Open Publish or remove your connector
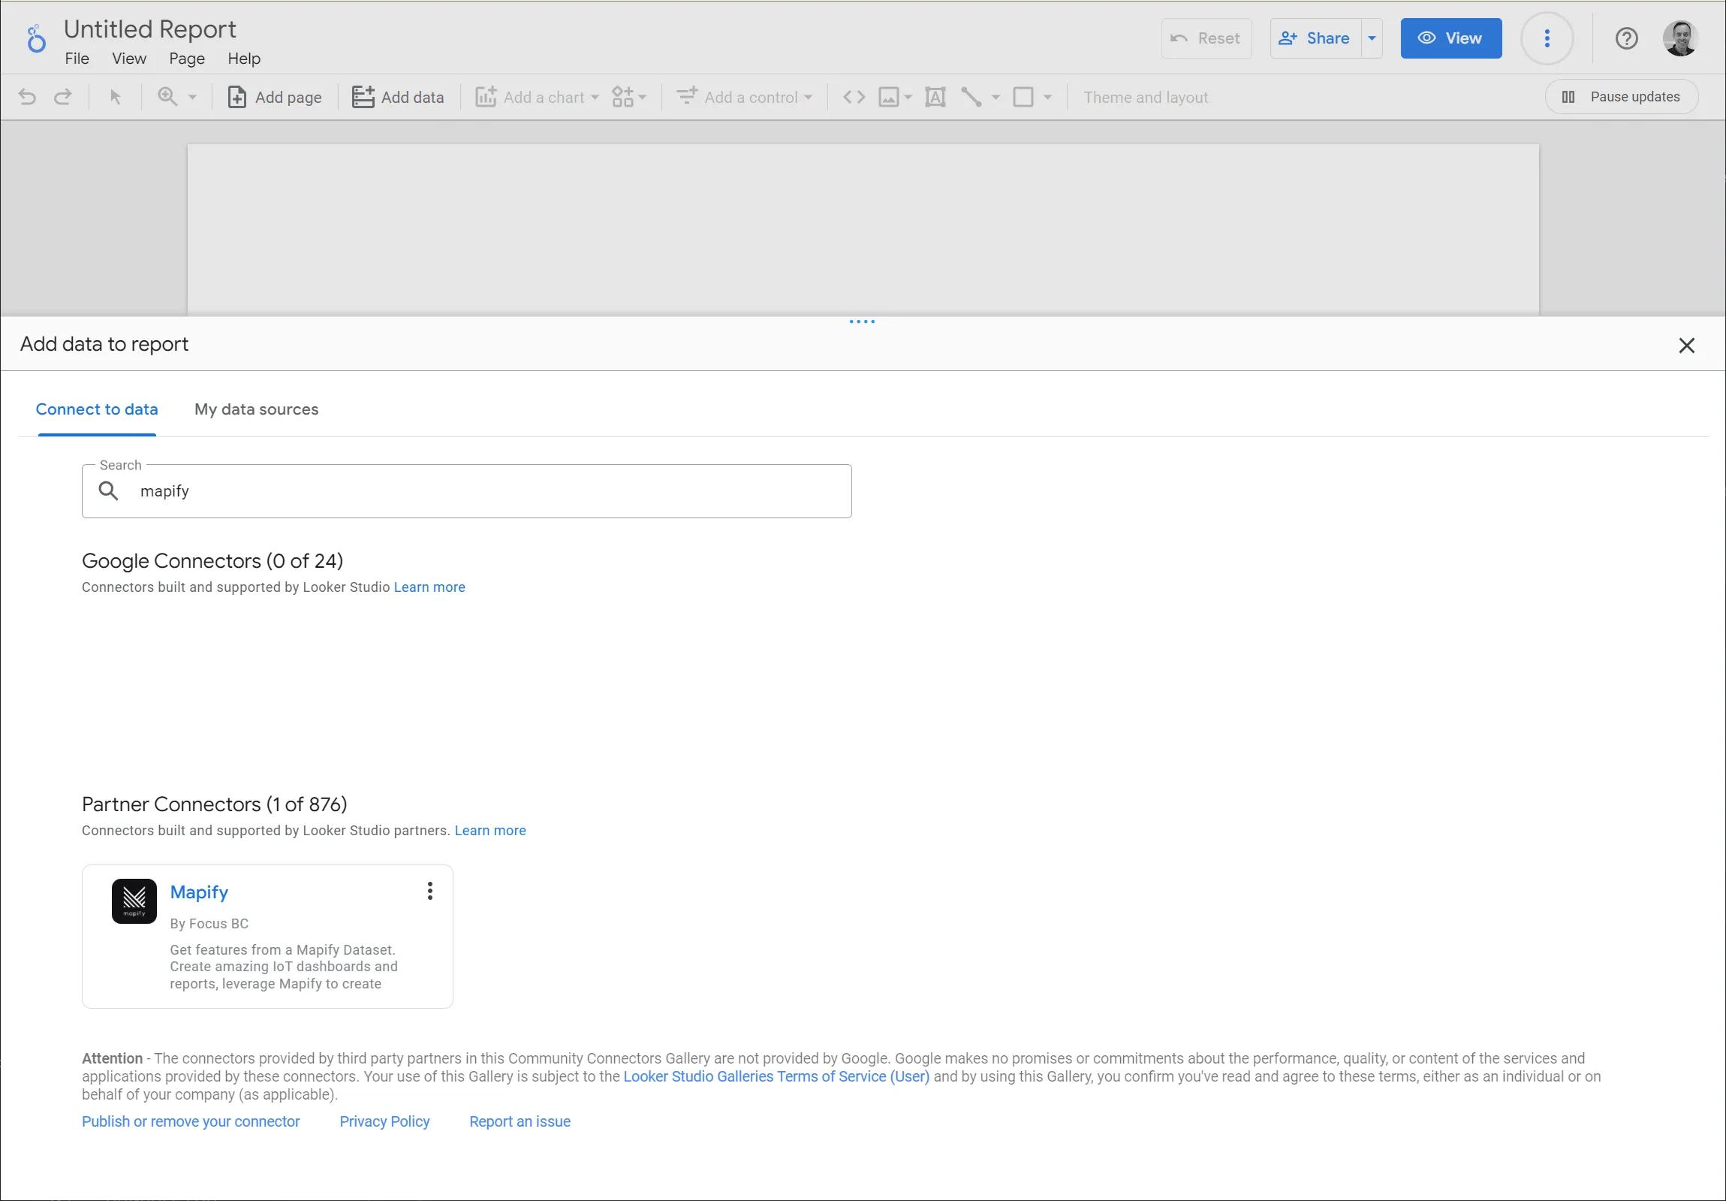 191,1122
